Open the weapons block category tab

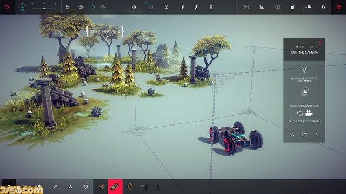click(55, 186)
